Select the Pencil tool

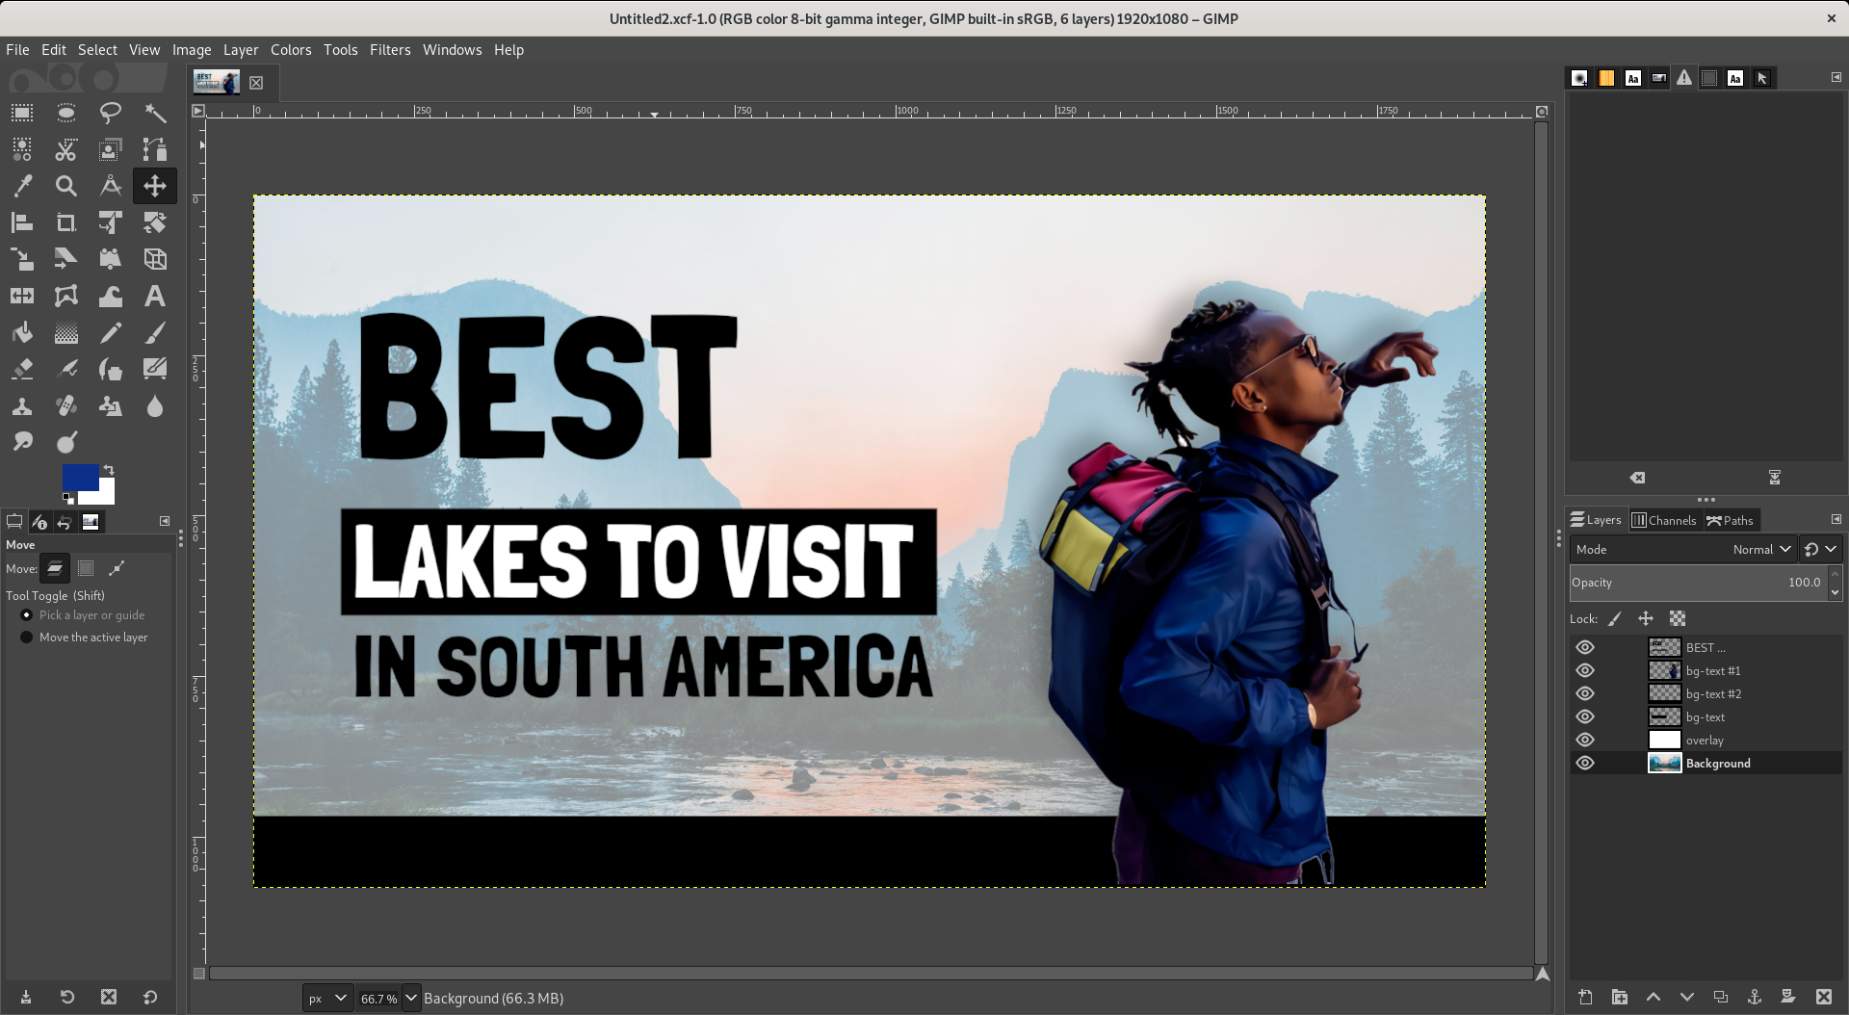111,333
